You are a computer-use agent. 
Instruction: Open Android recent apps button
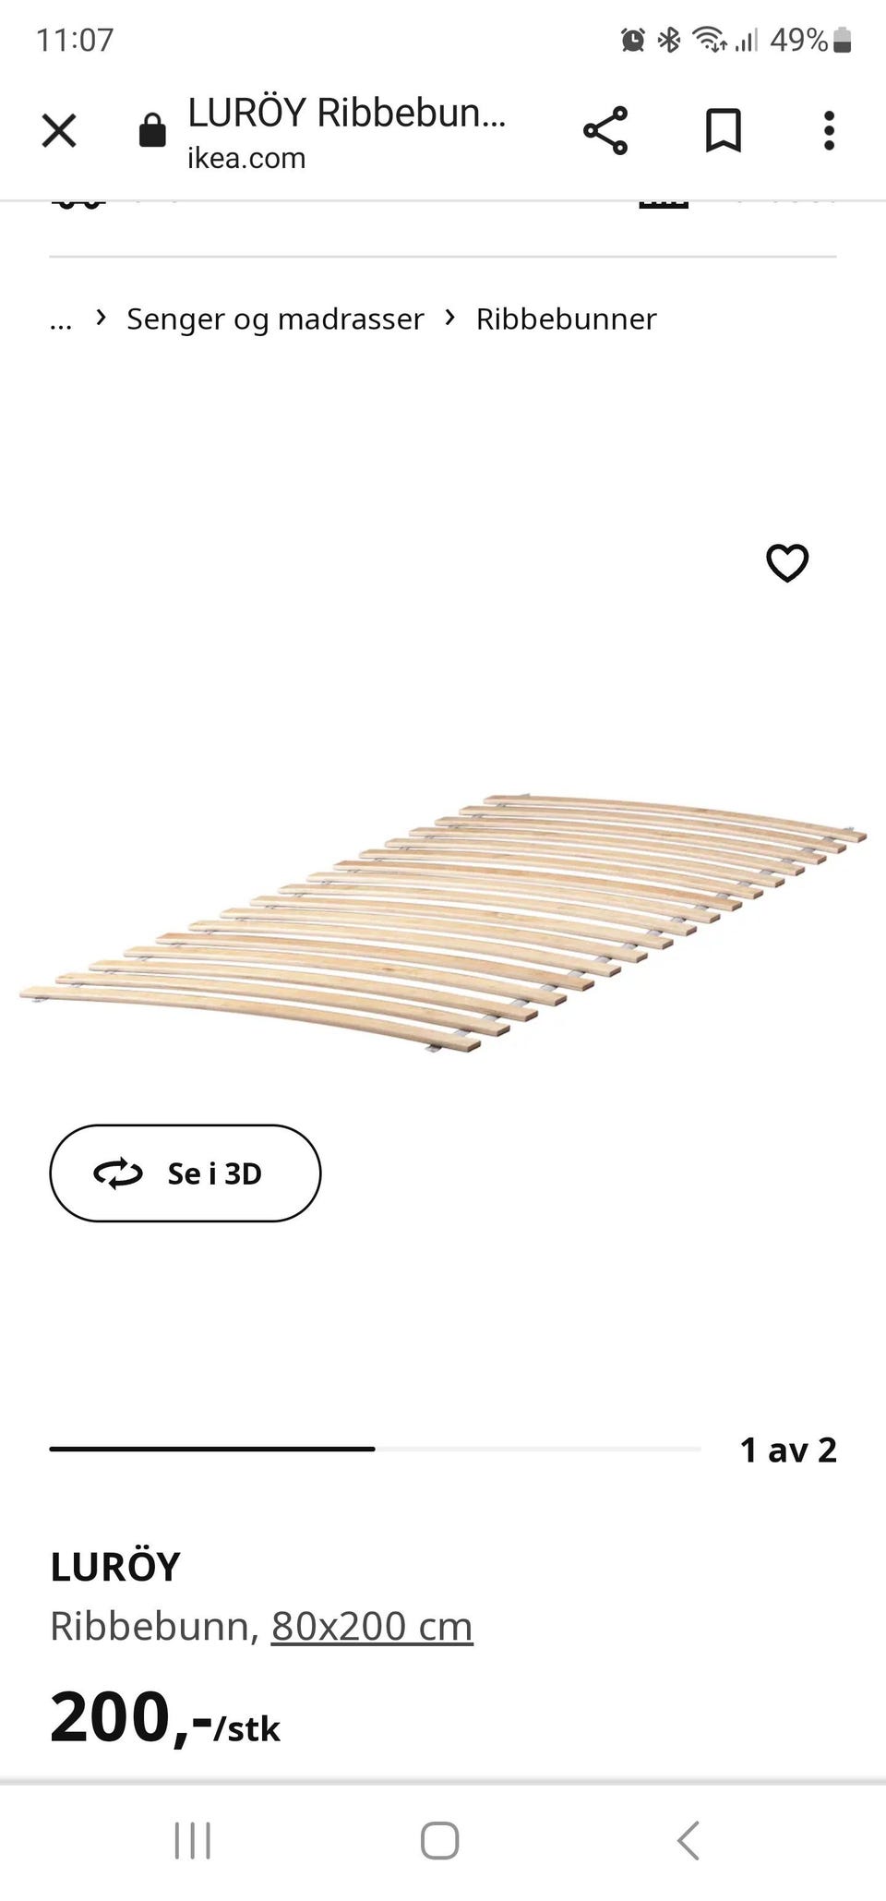click(x=193, y=1841)
